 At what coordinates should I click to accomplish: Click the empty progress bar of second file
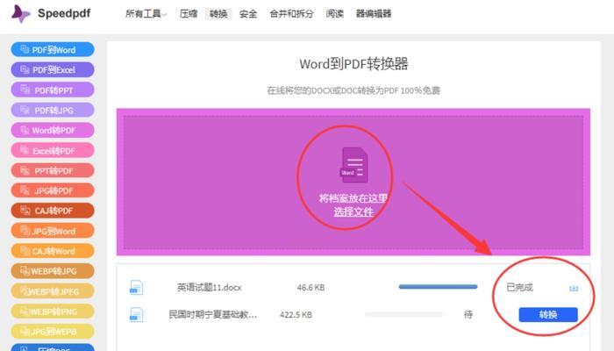[403, 314]
